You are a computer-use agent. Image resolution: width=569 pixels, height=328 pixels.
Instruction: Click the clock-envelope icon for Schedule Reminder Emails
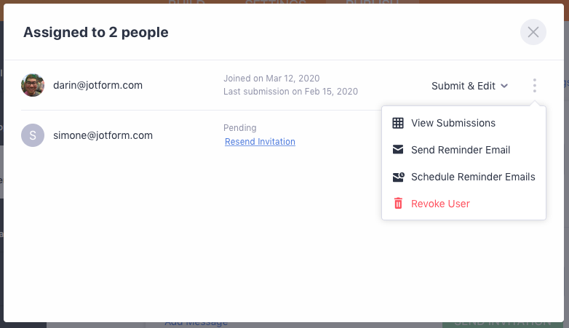click(x=398, y=177)
